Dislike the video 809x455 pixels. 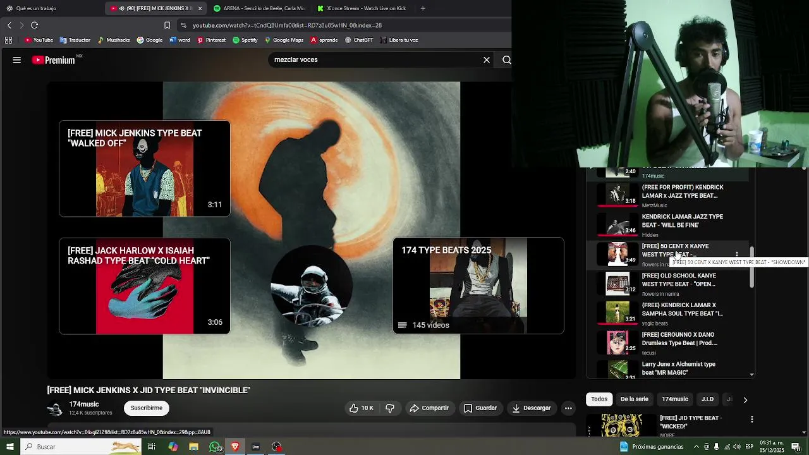[x=390, y=408]
